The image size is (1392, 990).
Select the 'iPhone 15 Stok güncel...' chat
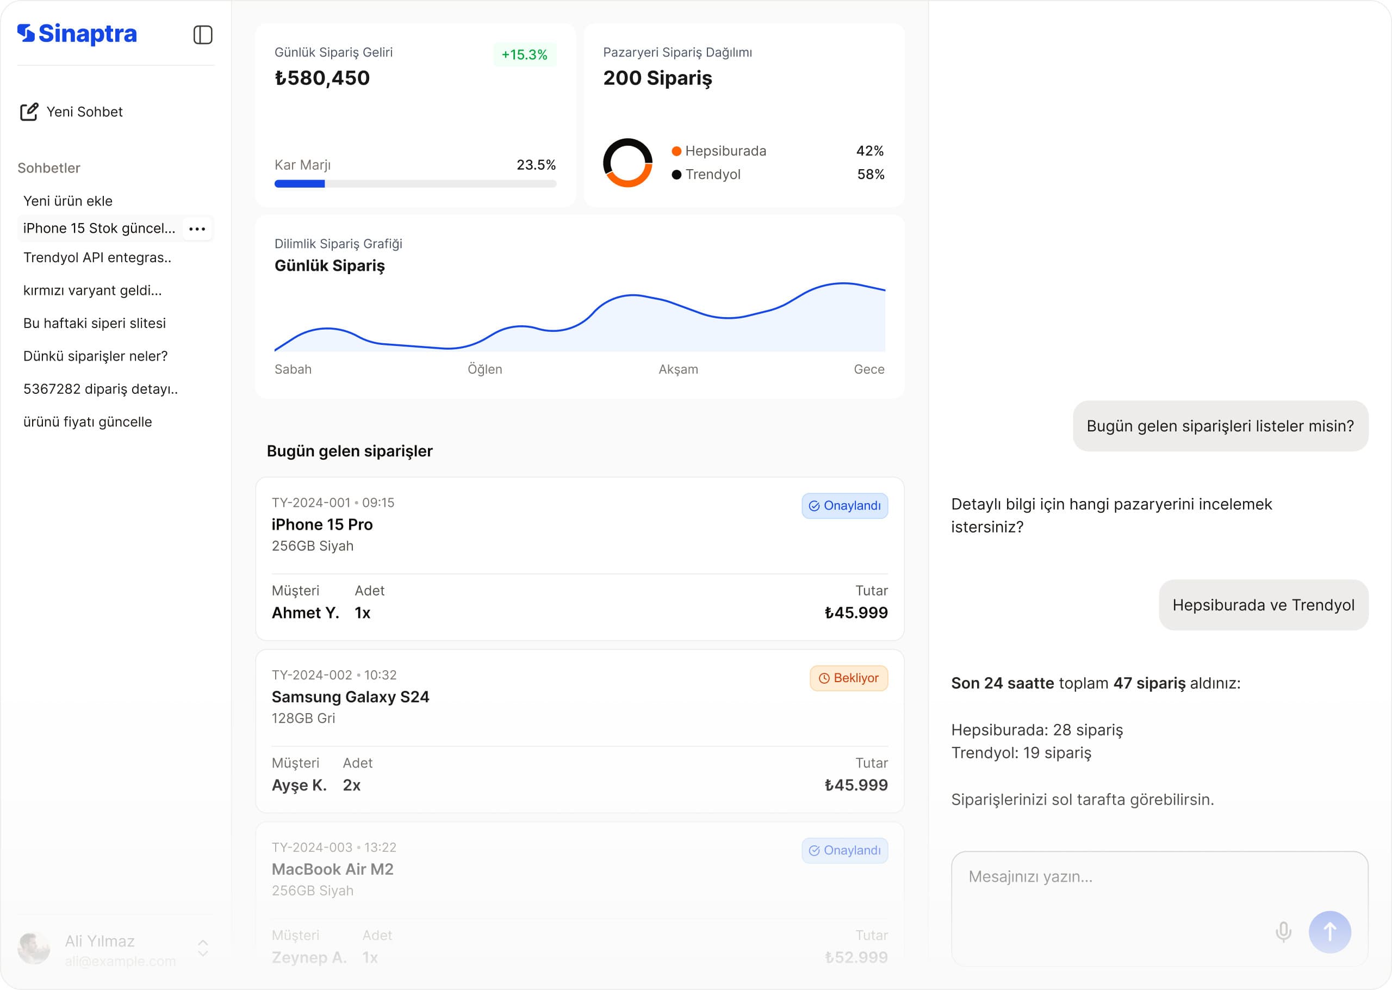pyautogui.click(x=100, y=228)
